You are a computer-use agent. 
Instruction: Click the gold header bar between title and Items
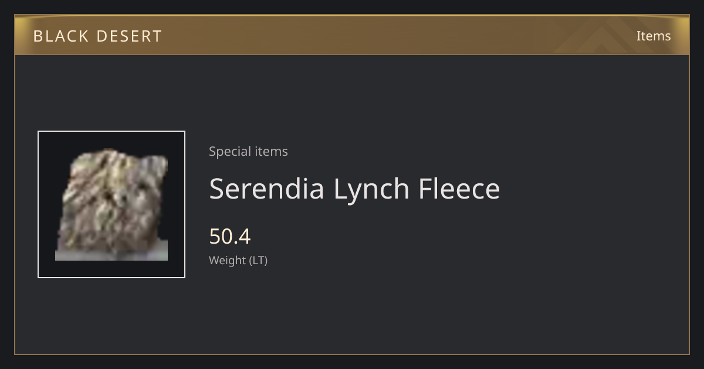(399, 36)
